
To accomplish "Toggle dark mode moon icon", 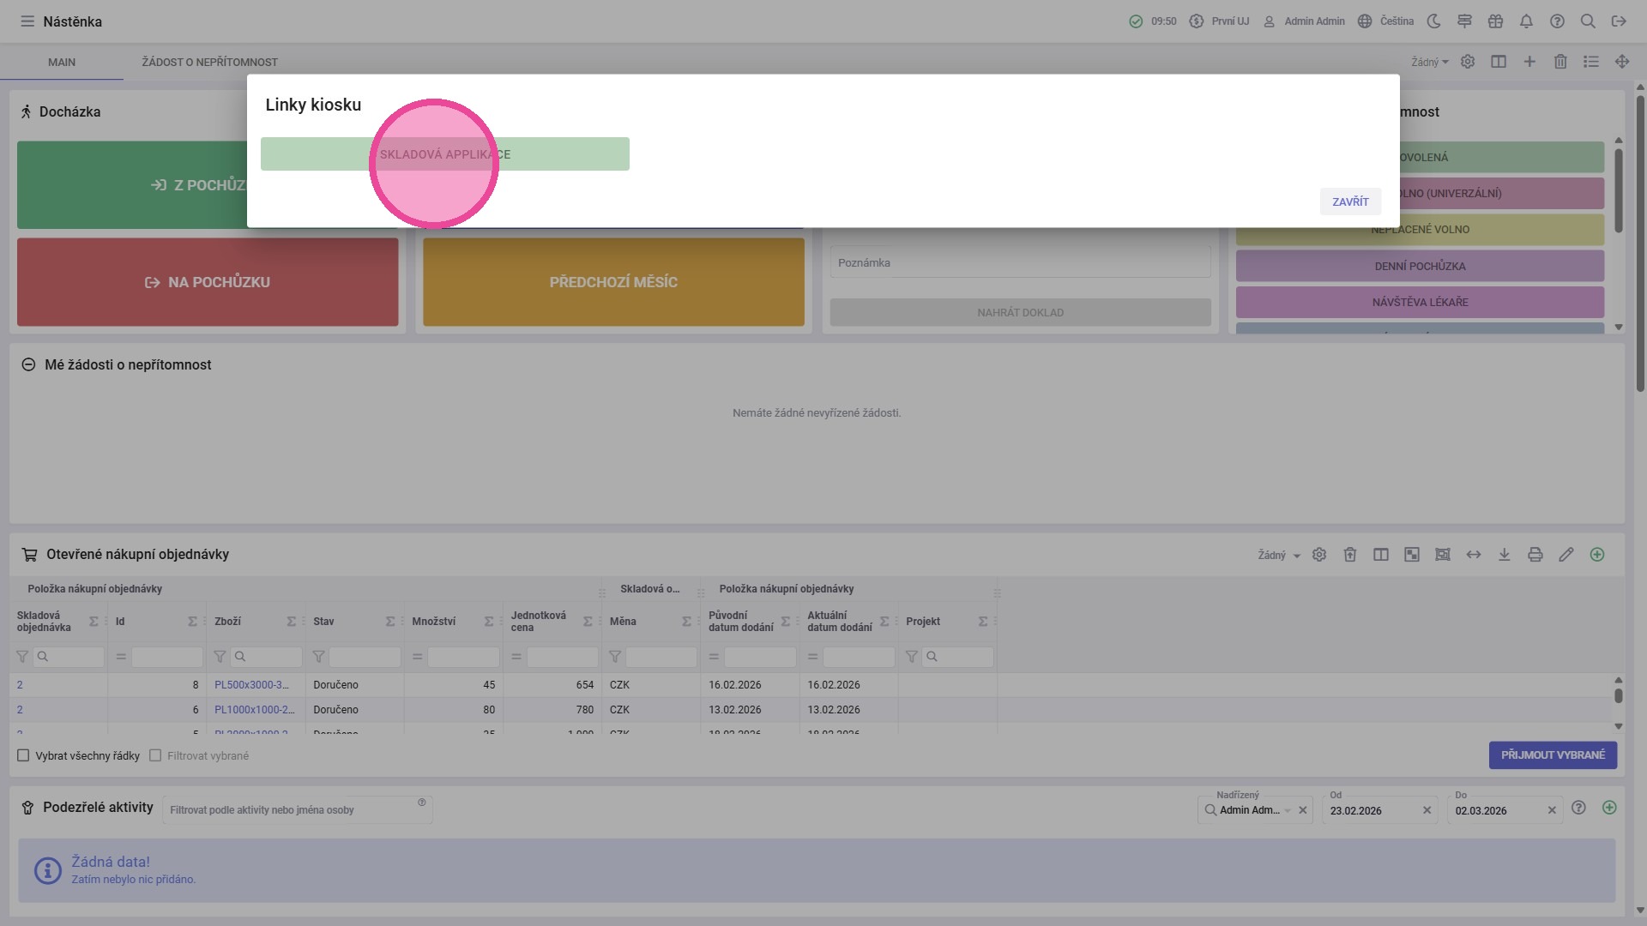I will pos(1433,21).
